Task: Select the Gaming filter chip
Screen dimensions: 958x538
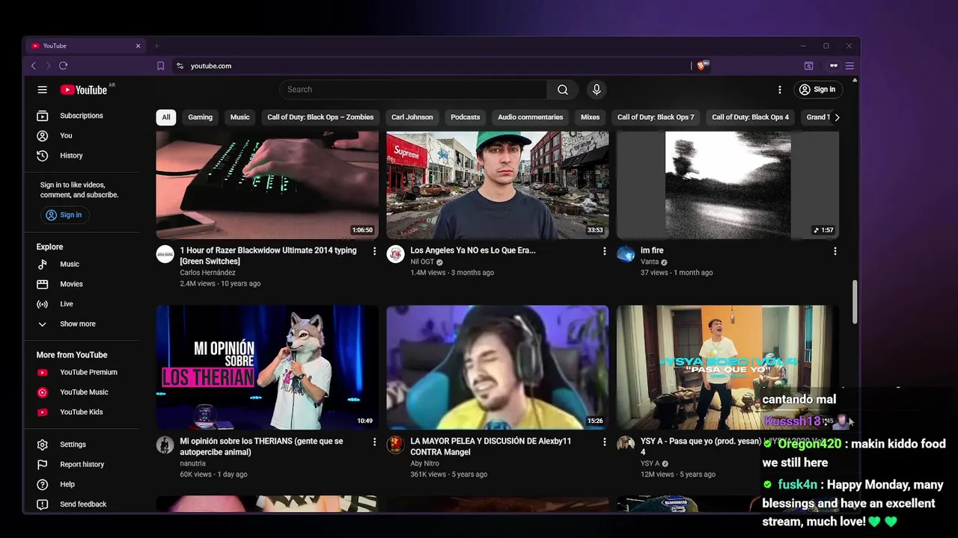Action: point(201,117)
